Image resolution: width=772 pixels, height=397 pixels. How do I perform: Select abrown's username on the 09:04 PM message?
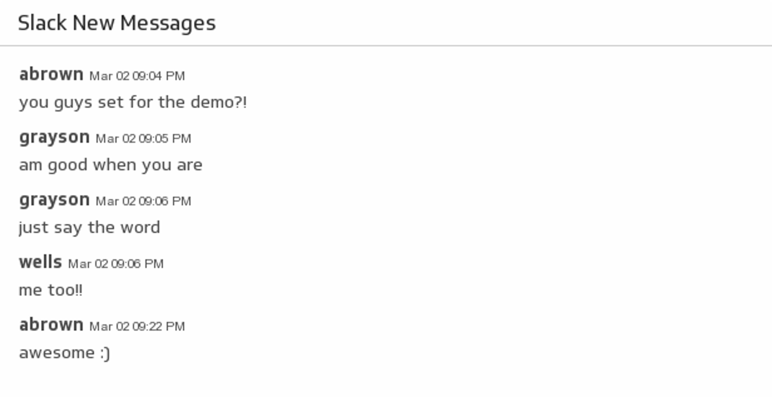(51, 75)
